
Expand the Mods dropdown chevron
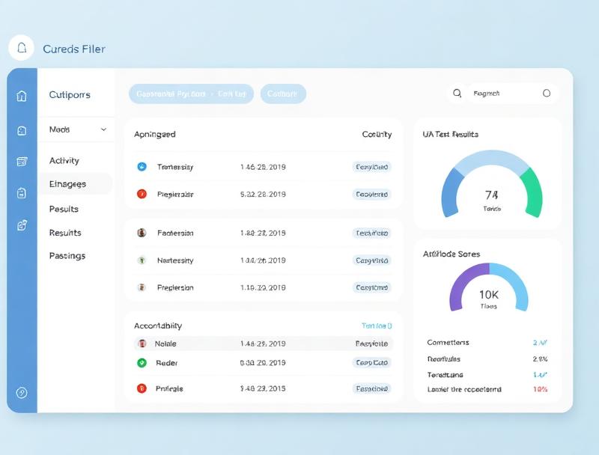pyautogui.click(x=103, y=129)
